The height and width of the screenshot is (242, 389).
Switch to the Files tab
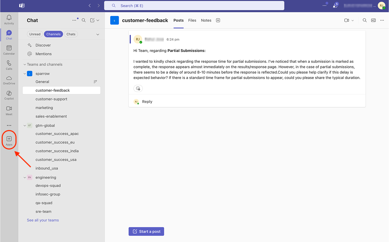pyautogui.click(x=192, y=20)
